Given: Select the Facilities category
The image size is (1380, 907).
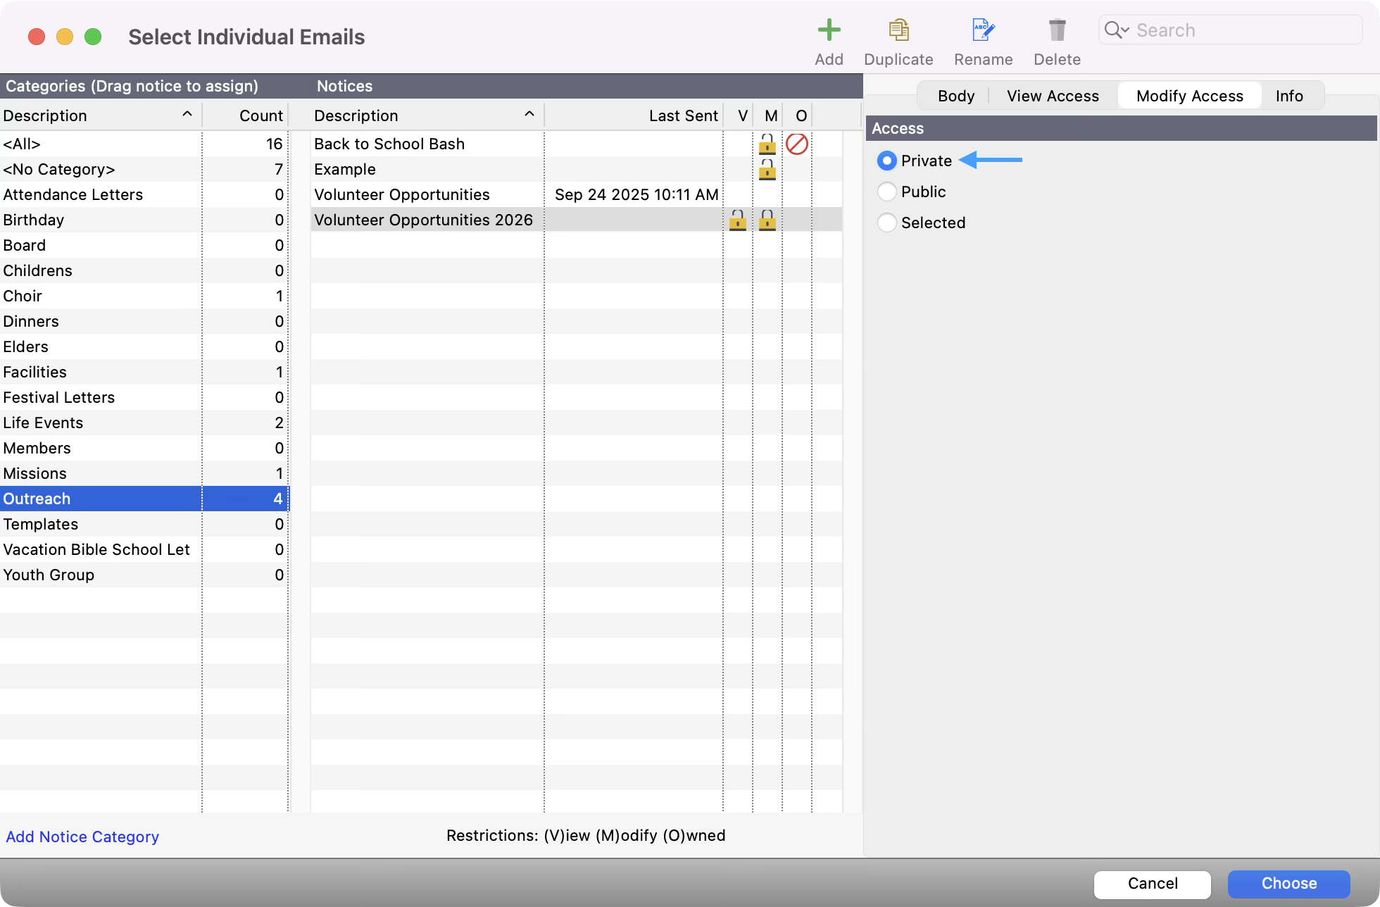Looking at the screenshot, I should 144,373.
